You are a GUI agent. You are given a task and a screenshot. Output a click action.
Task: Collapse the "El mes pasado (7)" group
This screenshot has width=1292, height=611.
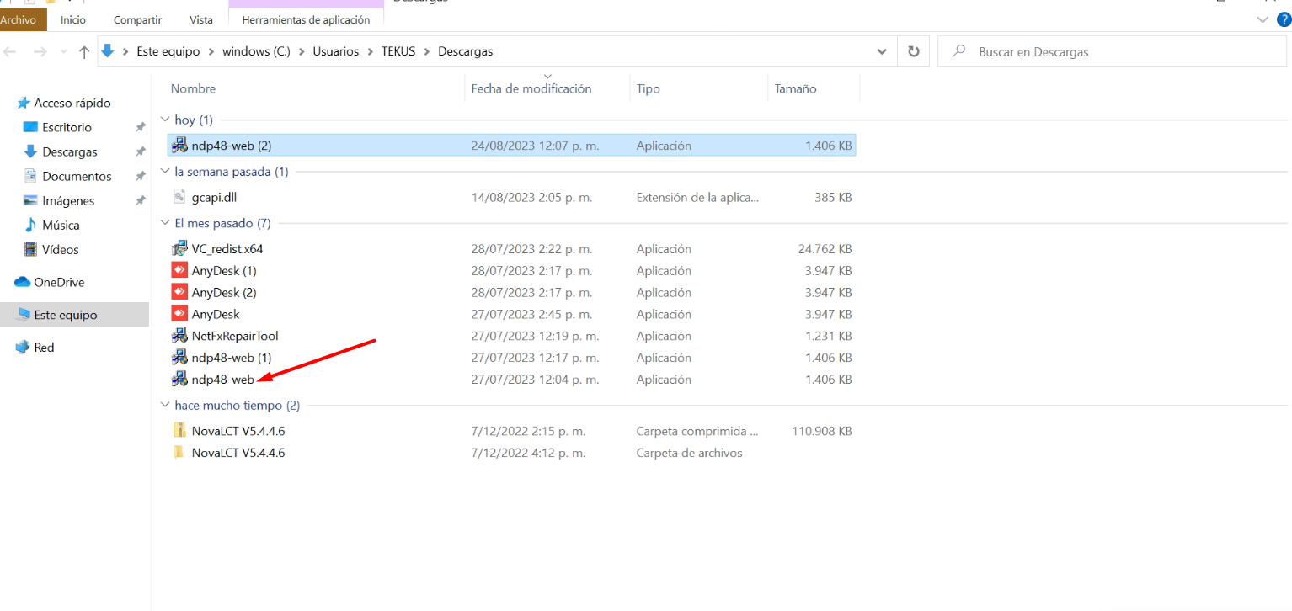[165, 223]
